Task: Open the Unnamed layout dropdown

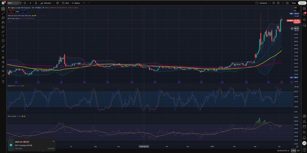Action: tap(265, 3)
